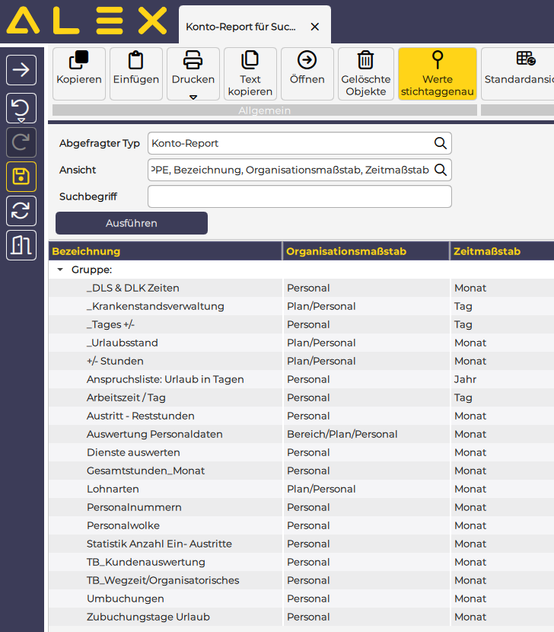Click the Kopieren toolbar icon
Image resolution: width=554 pixels, height=632 pixels.
pyautogui.click(x=79, y=61)
